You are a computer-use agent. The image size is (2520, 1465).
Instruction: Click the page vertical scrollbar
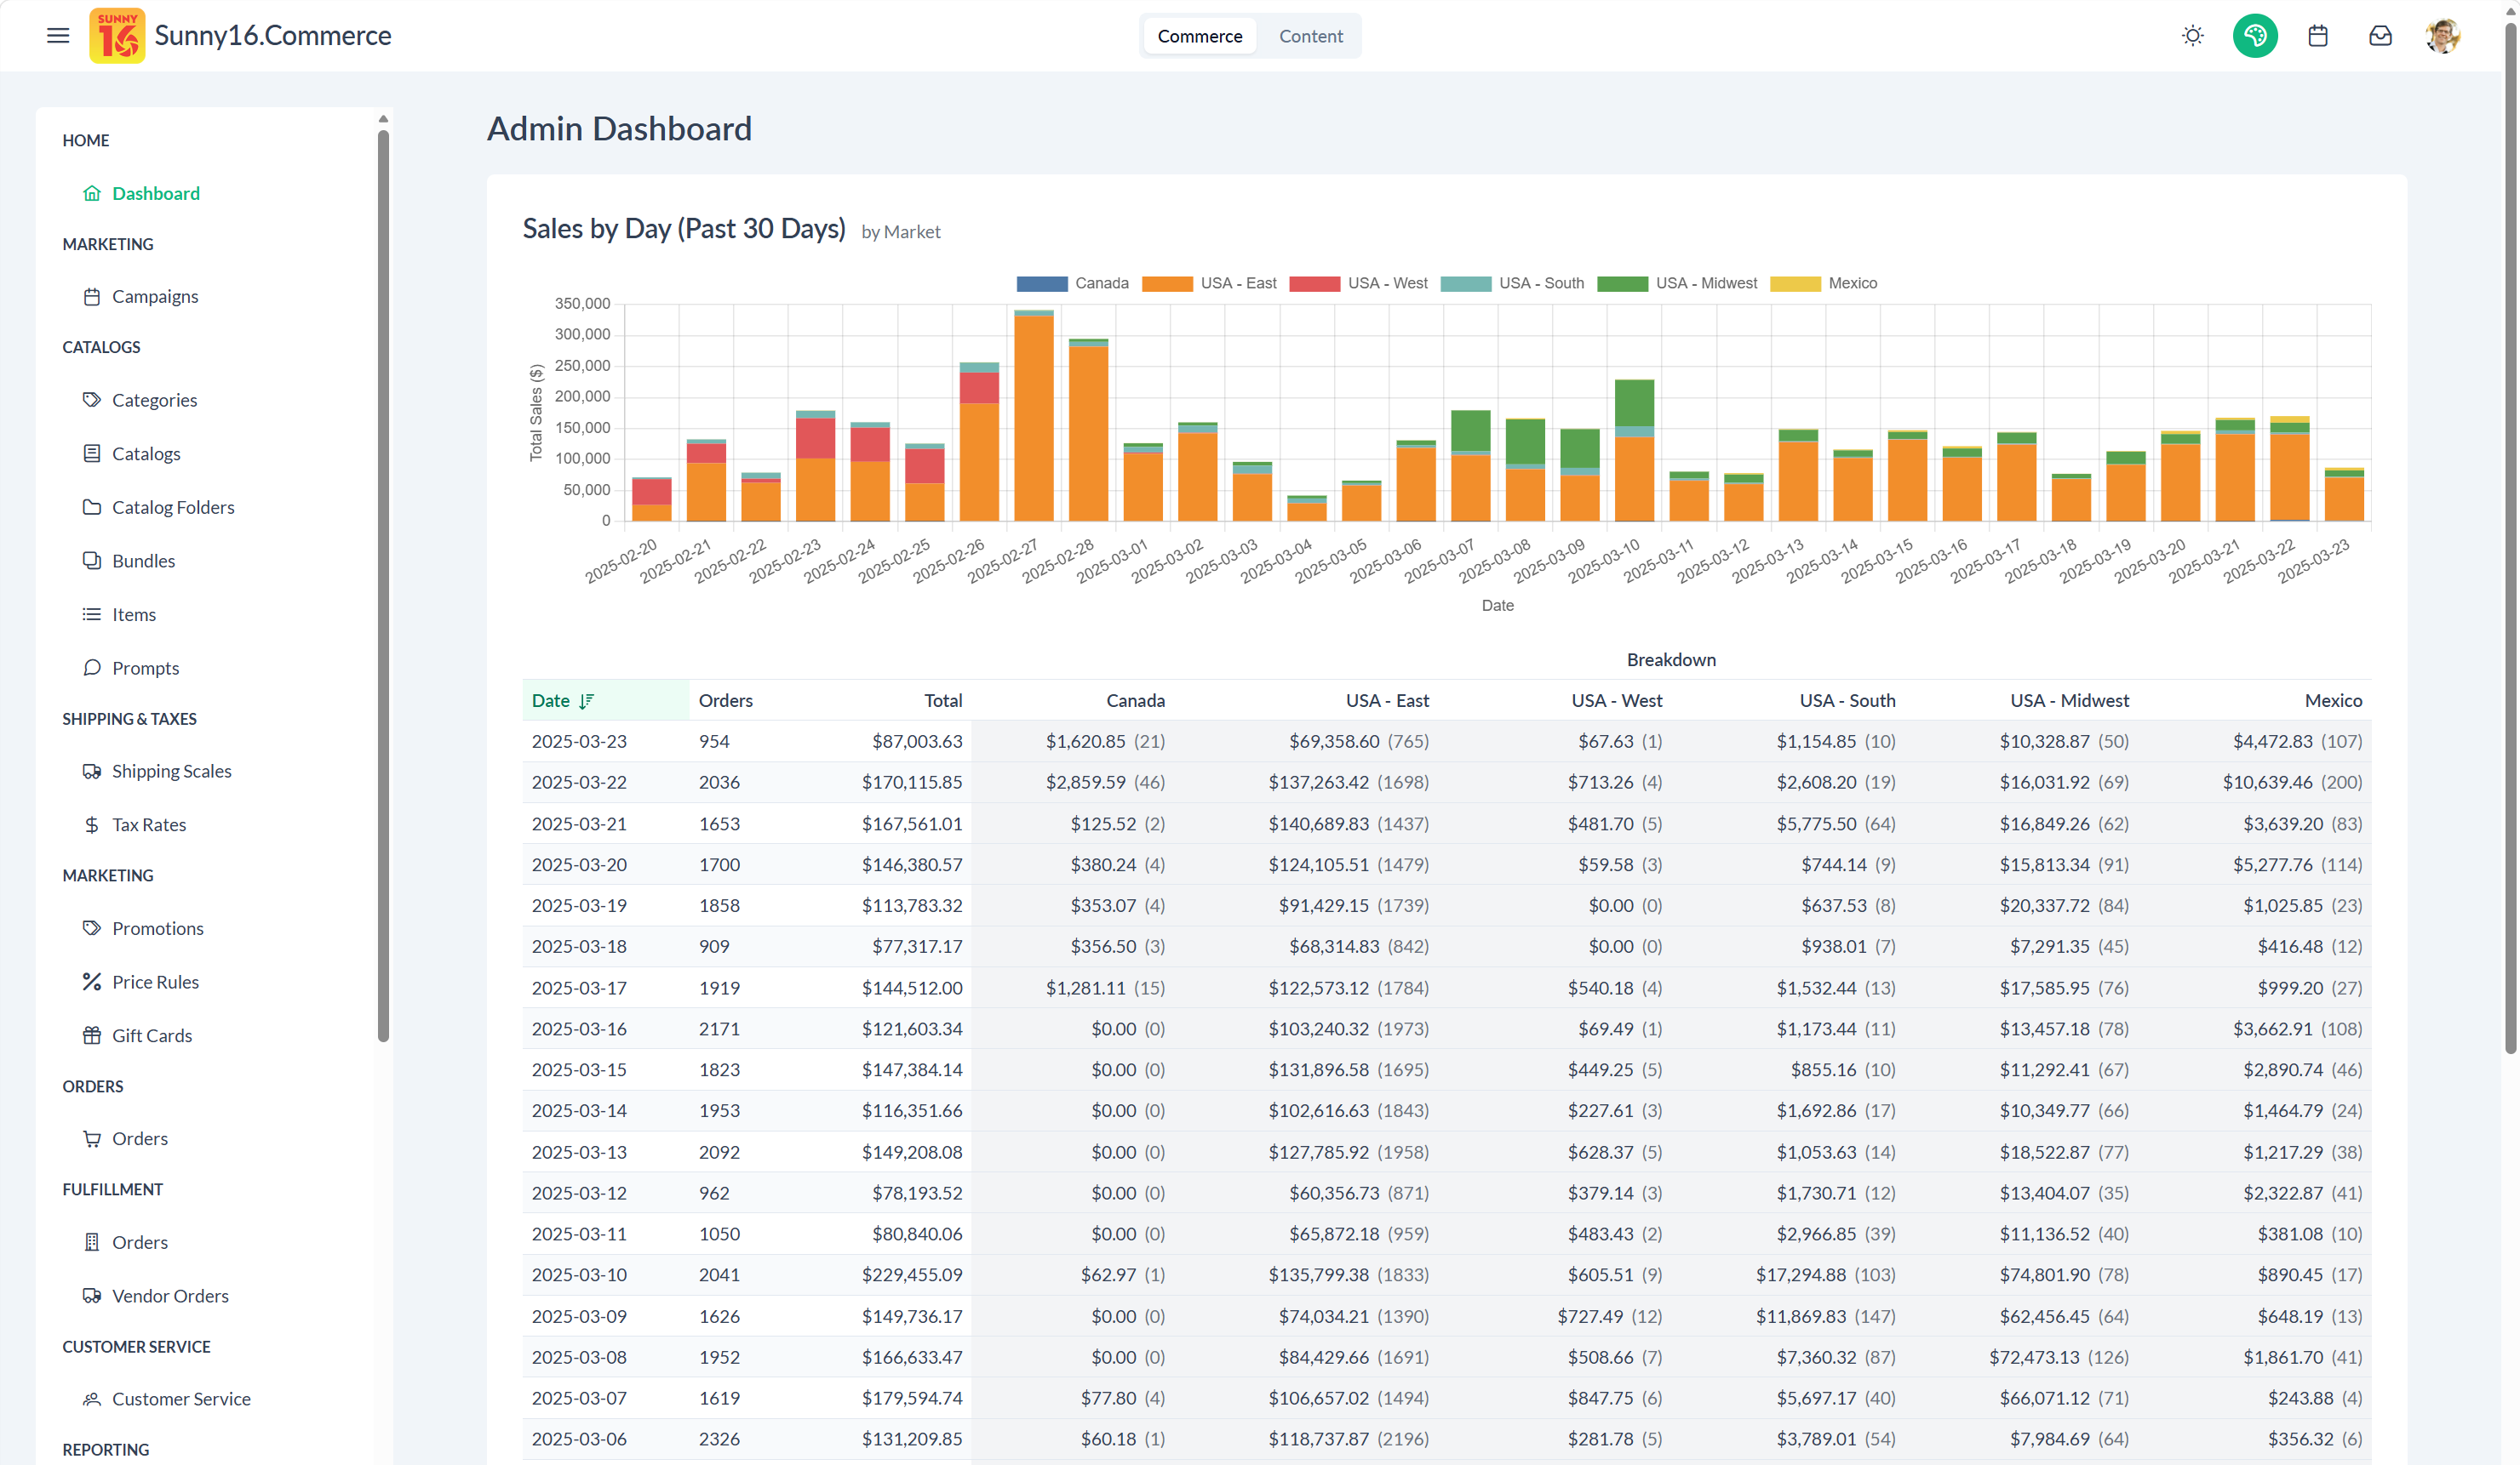2509,539
